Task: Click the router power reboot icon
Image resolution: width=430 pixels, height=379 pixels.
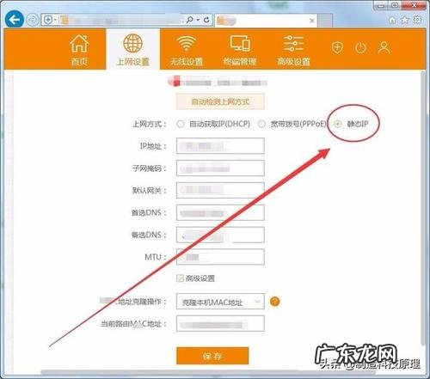Action: pos(360,47)
